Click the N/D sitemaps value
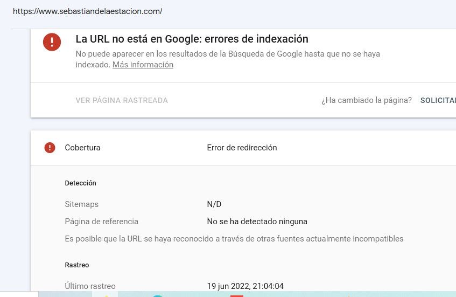The image size is (456, 297). tap(214, 204)
